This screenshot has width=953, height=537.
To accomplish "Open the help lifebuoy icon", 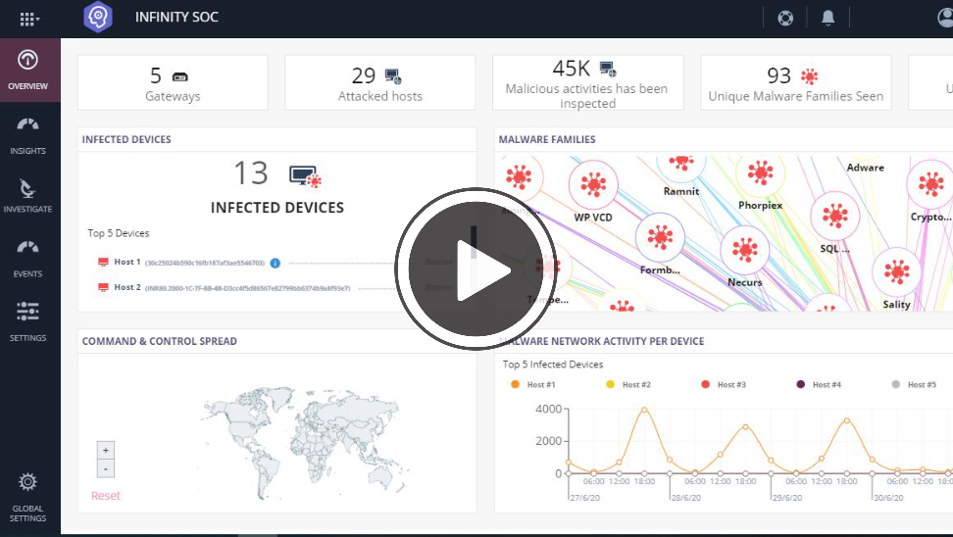I will [785, 18].
